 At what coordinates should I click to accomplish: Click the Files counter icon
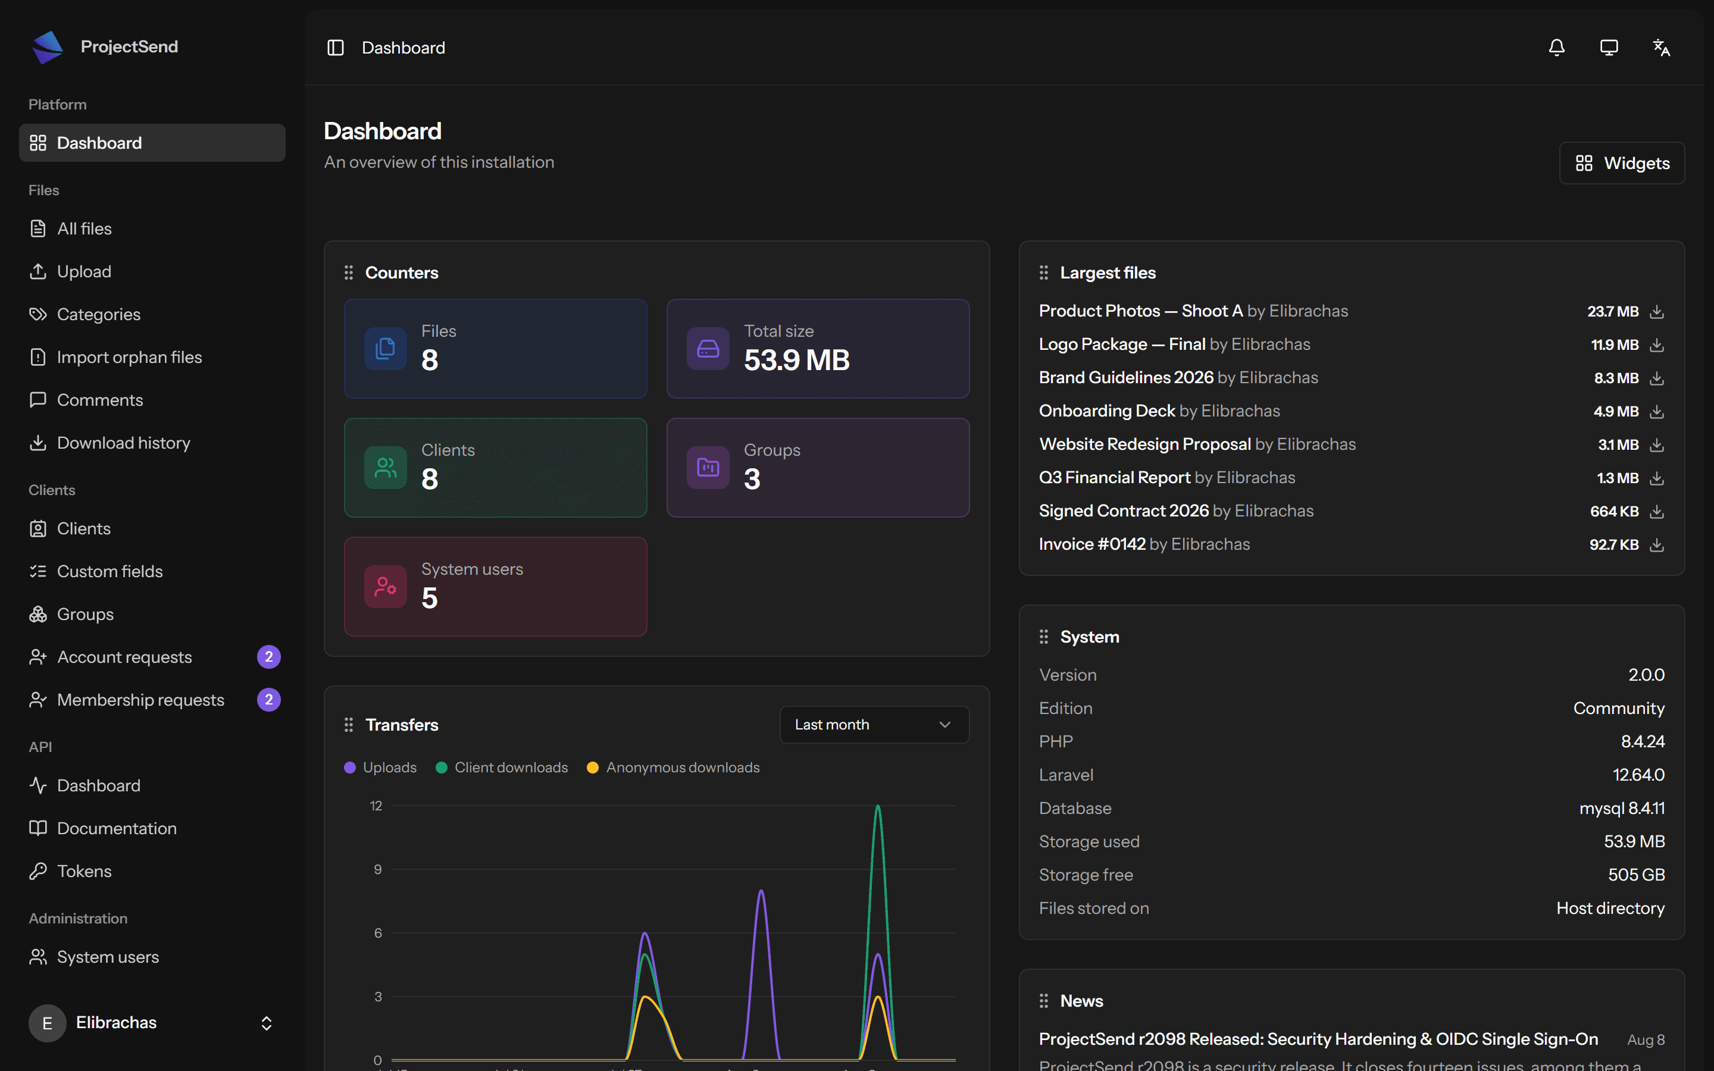pos(385,348)
